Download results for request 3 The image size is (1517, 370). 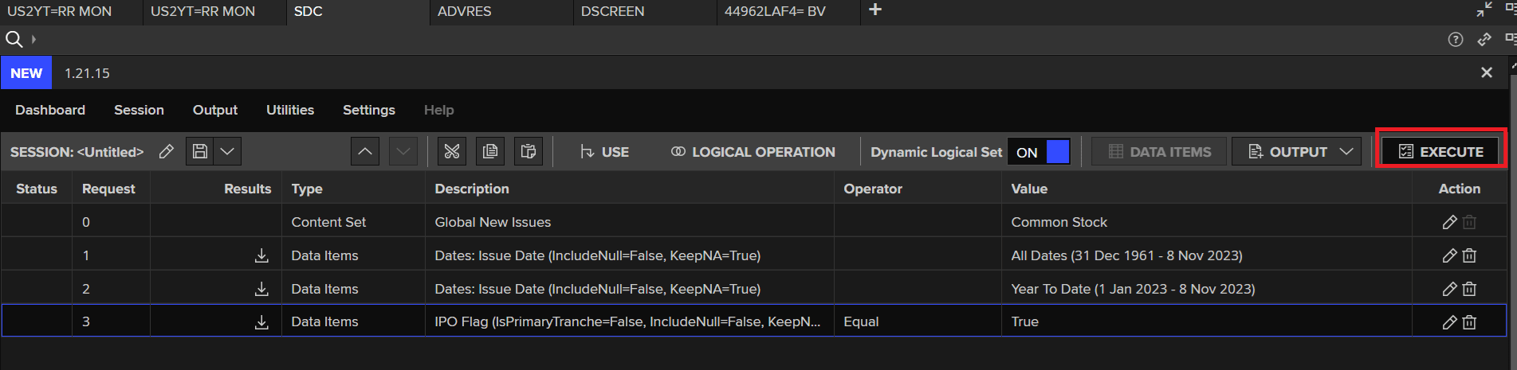(261, 322)
